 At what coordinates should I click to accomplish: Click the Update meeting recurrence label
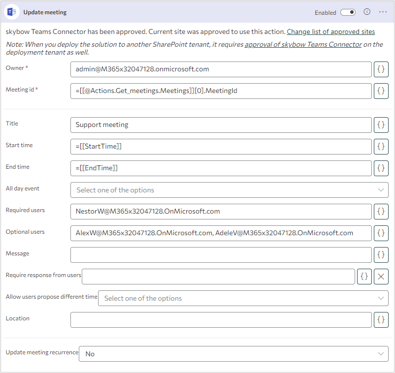(42, 352)
